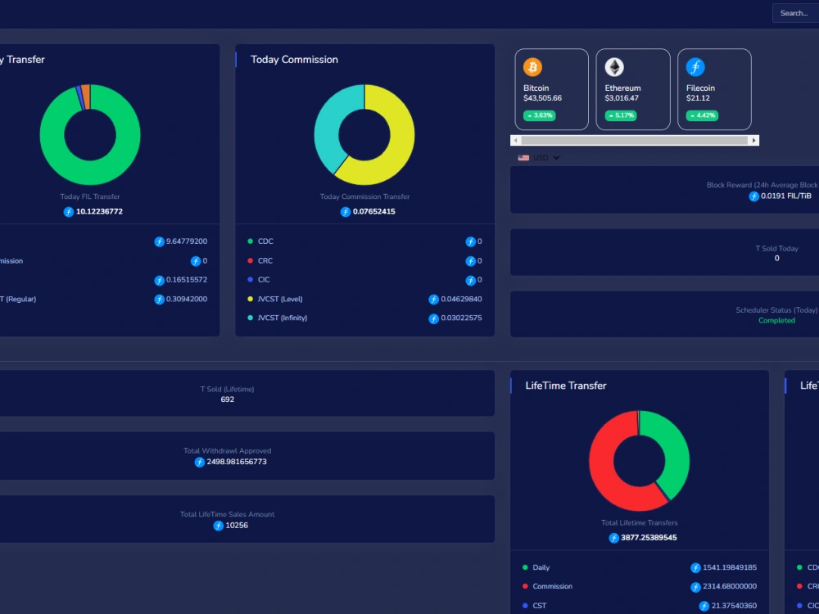Toggle CST legend entry in LifeTime Transfer
This screenshot has height=614, width=819.
534,606
